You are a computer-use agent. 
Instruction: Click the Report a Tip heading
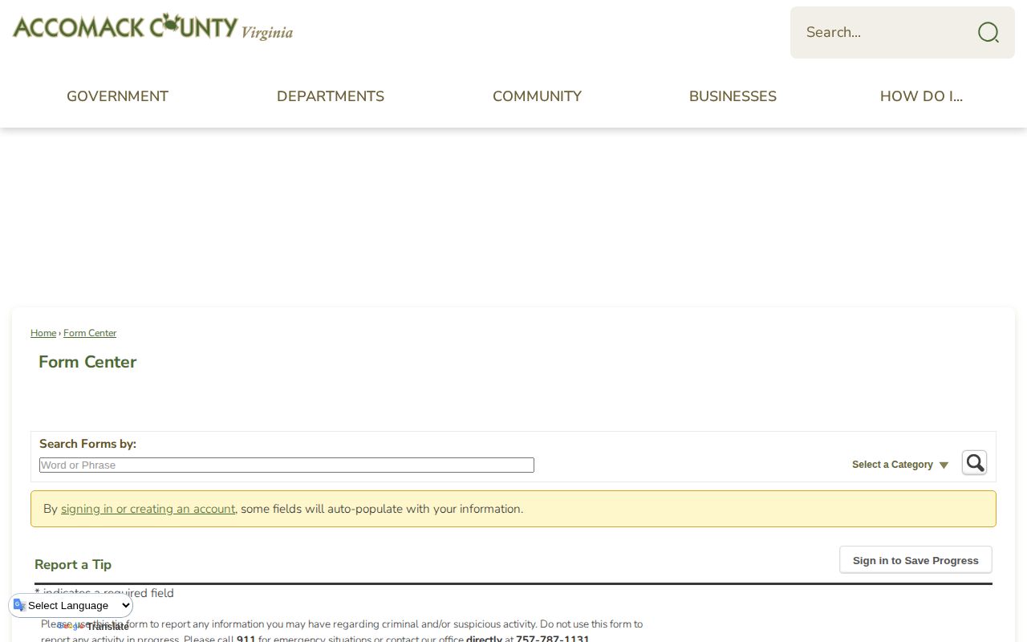coord(73,564)
